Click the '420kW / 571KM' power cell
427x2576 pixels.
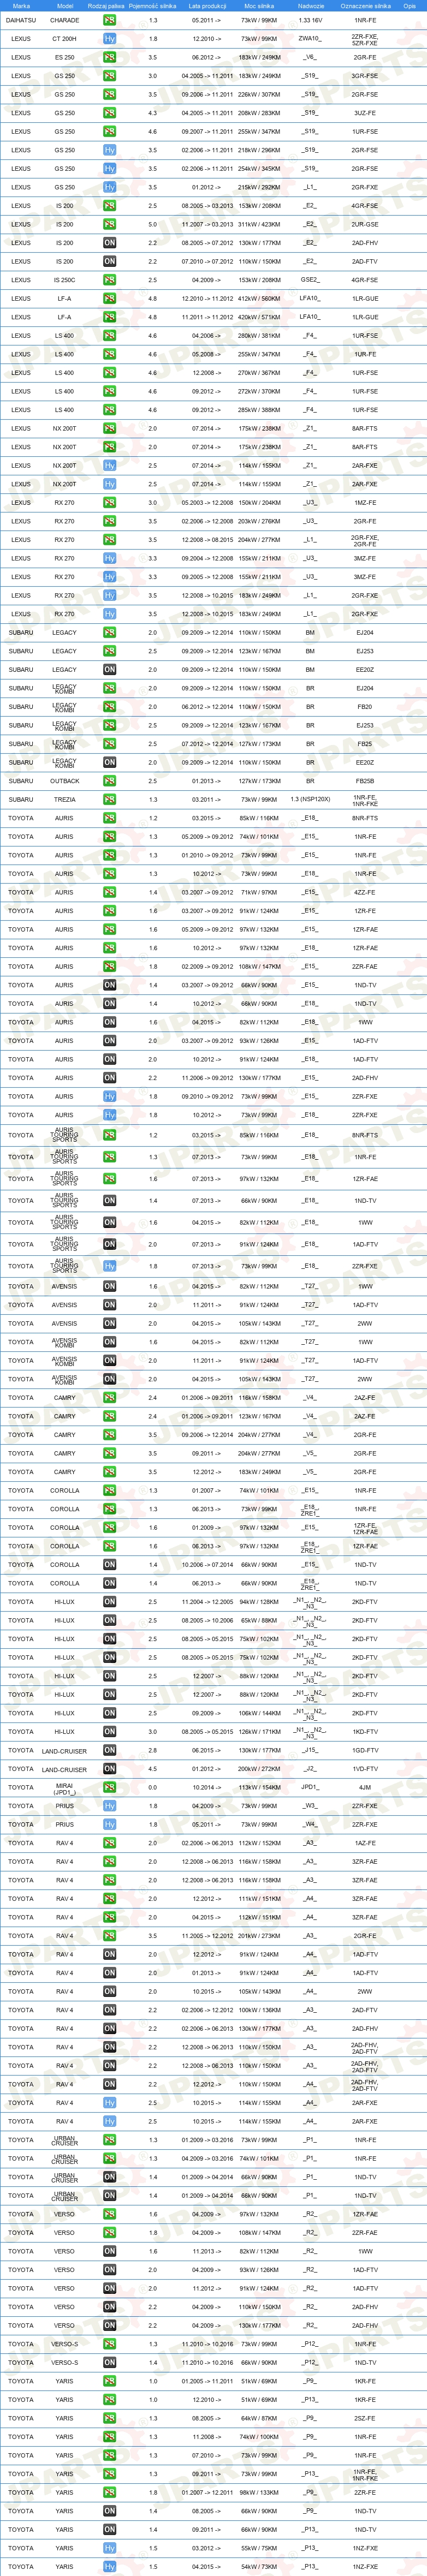[259, 317]
